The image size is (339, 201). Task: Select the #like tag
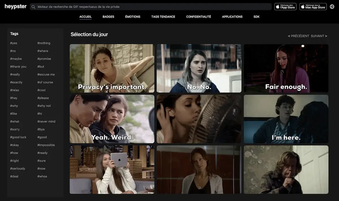[x=14, y=114]
